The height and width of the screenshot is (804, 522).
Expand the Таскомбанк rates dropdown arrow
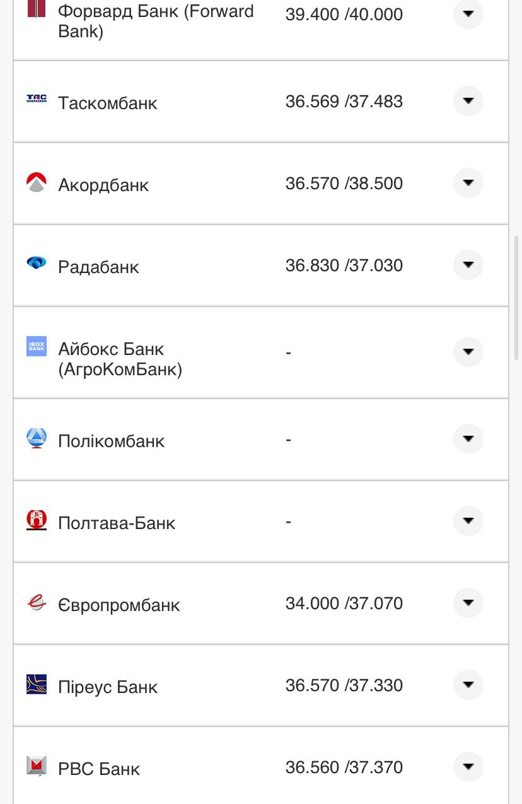[468, 101]
